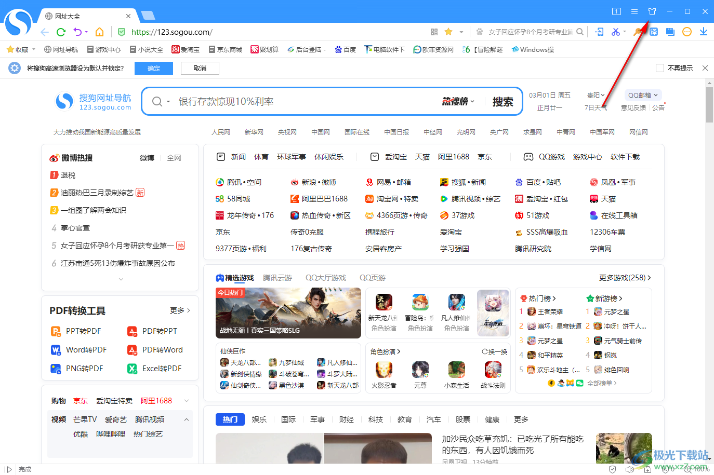Image resolution: width=714 pixels, height=475 pixels.
Task: Click the green security shield in address bar
Action: pos(122,32)
